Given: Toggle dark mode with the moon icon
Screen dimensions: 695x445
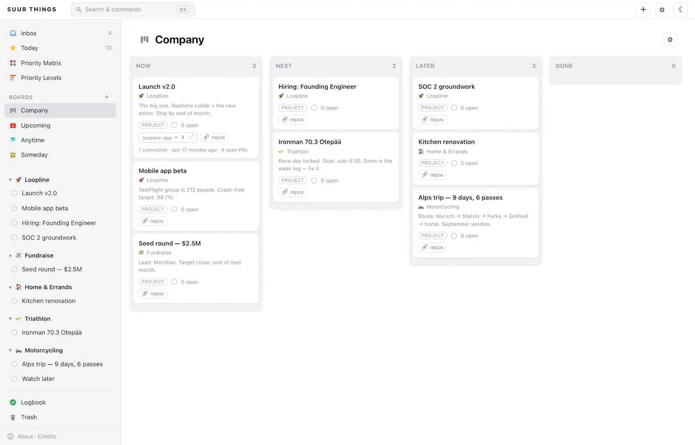Looking at the screenshot, I should click(x=680, y=10).
